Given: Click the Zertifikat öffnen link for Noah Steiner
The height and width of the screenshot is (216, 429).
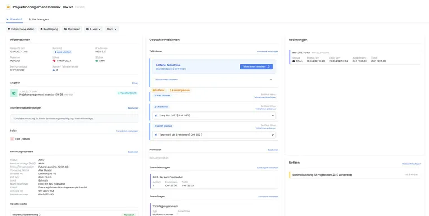Looking at the screenshot, I should pos(268,125).
